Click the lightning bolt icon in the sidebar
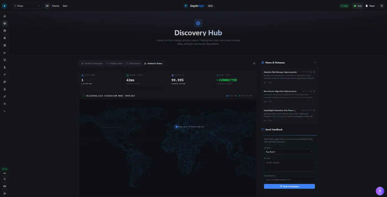 pos(5,104)
